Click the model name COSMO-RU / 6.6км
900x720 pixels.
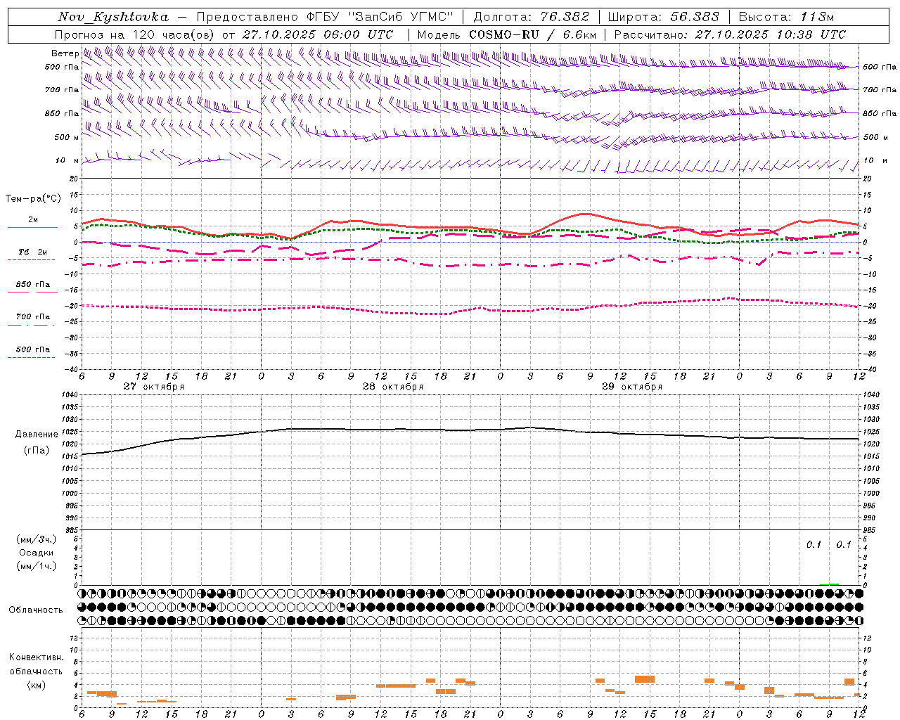pos(533,34)
